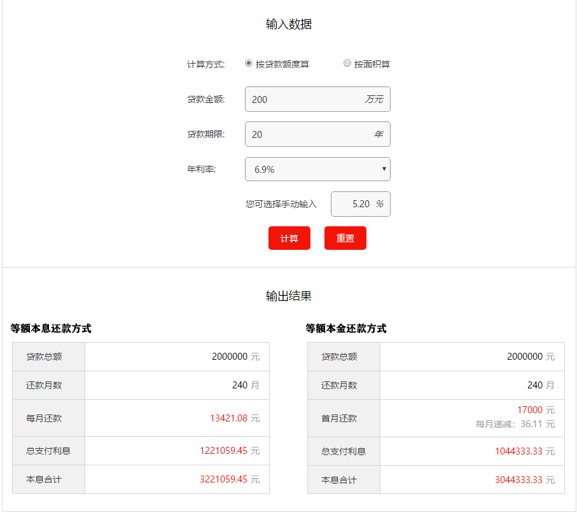The height and width of the screenshot is (513, 577).
Task: Click the 3044333.33 principal and interest total
Action: (x=518, y=480)
